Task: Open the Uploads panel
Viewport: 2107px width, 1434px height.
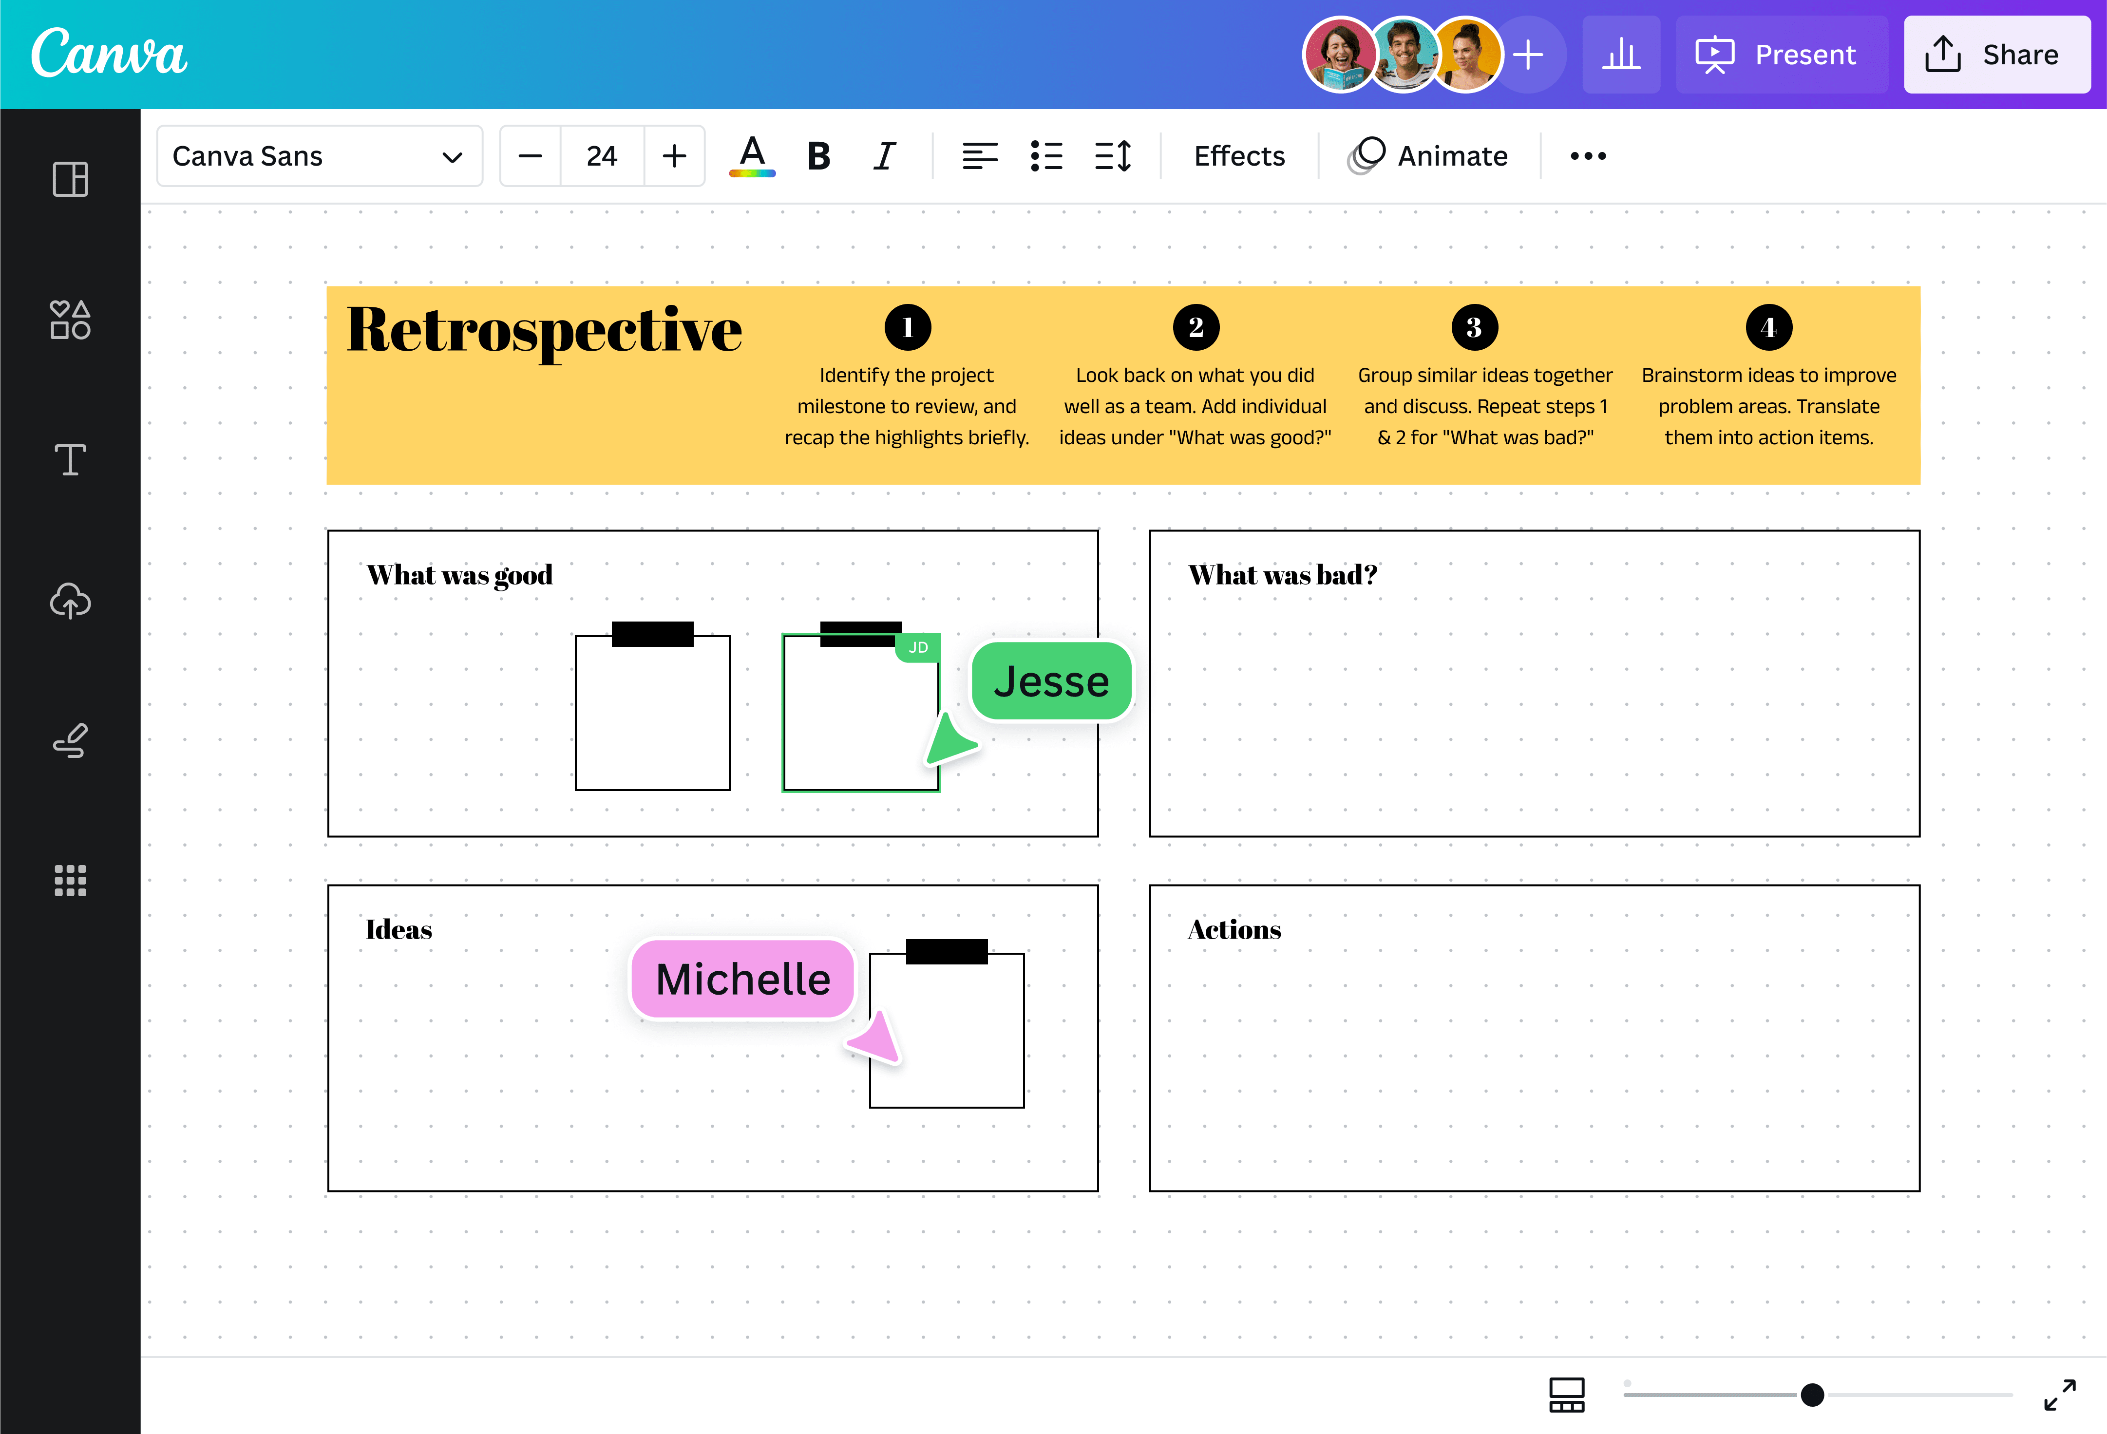Action: tap(70, 600)
